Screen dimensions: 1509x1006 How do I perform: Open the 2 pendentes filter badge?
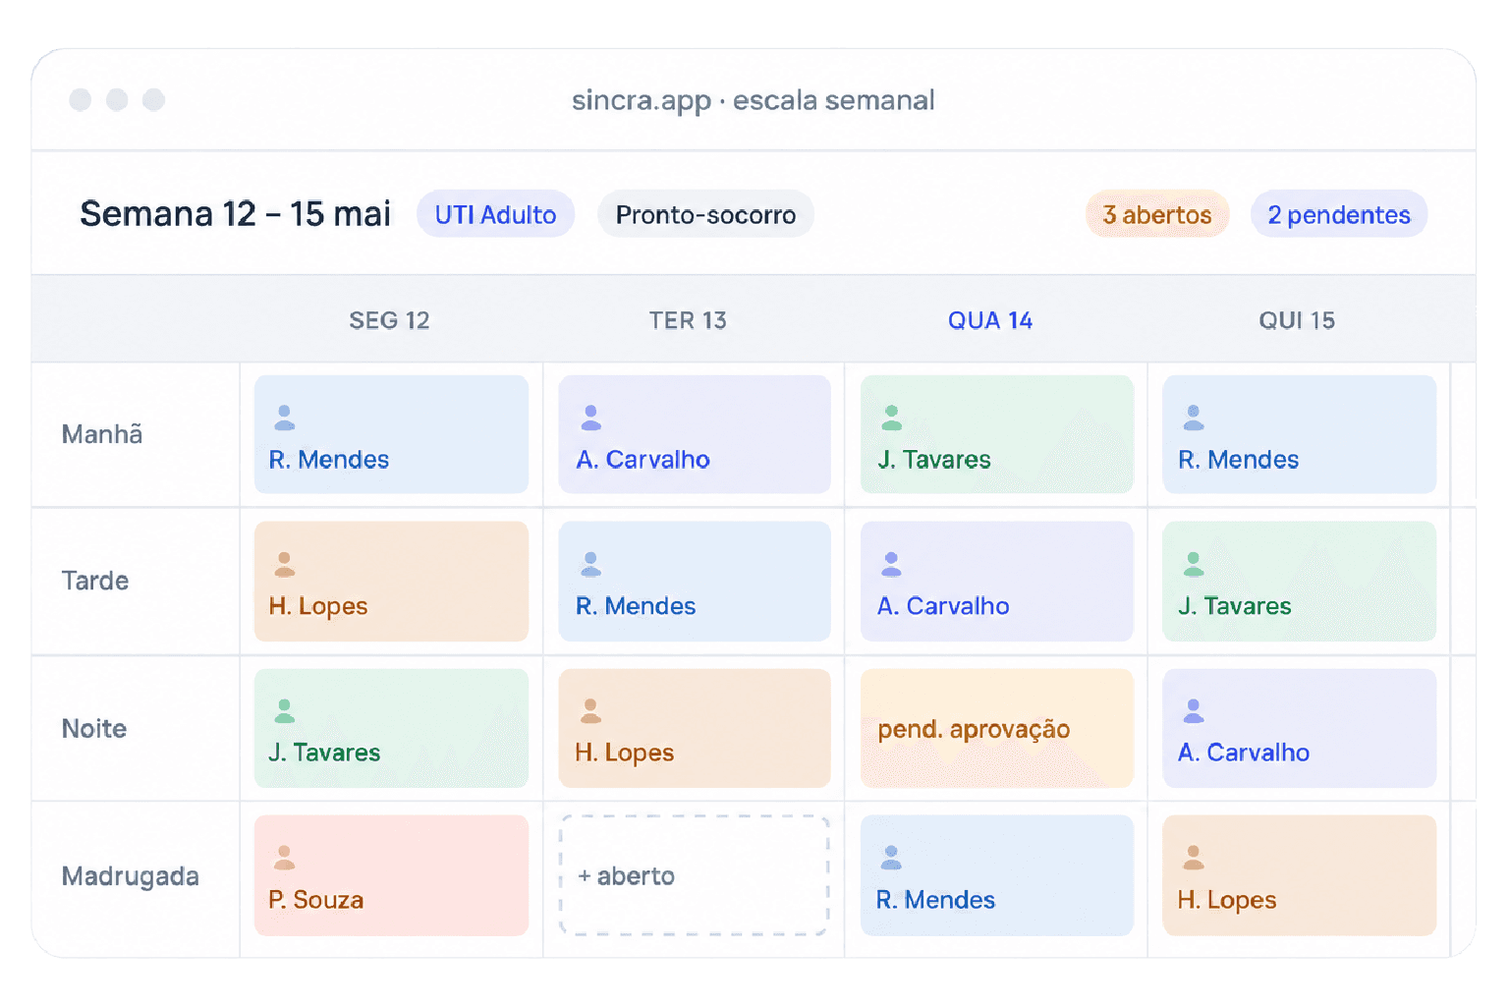pyautogui.click(x=1338, y=214)
